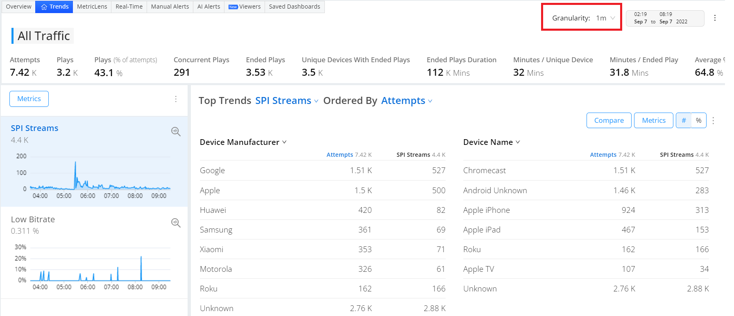Expand the Device Name dimension selector
The height and width of the screenshot is (316, 734).
[x=491, y=142]
